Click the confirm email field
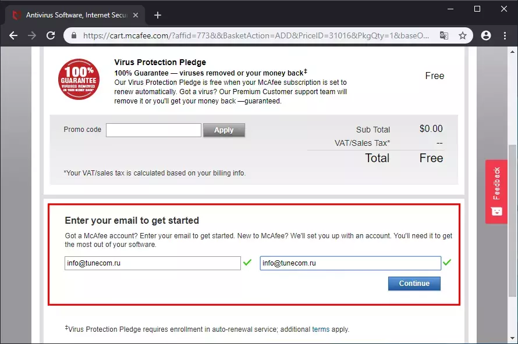518x344 pixels. coord(350,263)
